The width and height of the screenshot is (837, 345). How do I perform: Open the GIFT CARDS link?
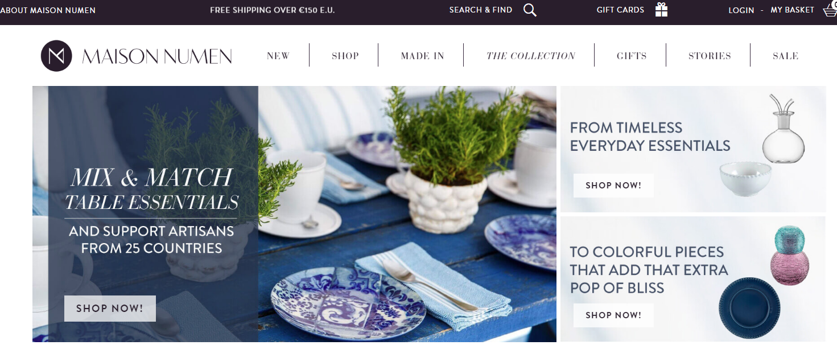[620, 10]
